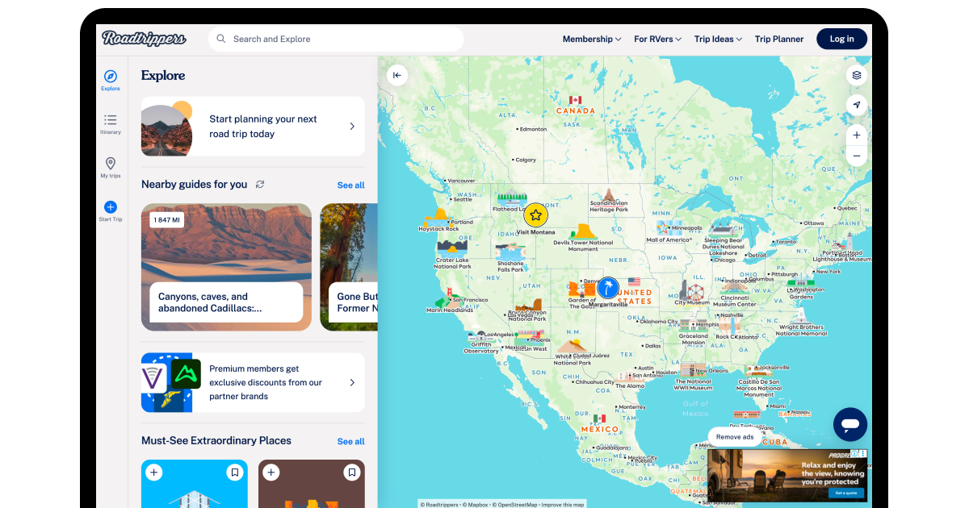Viewport: 969px width, 508px height.
Task: Center map on my location
Action: point(857,105)
